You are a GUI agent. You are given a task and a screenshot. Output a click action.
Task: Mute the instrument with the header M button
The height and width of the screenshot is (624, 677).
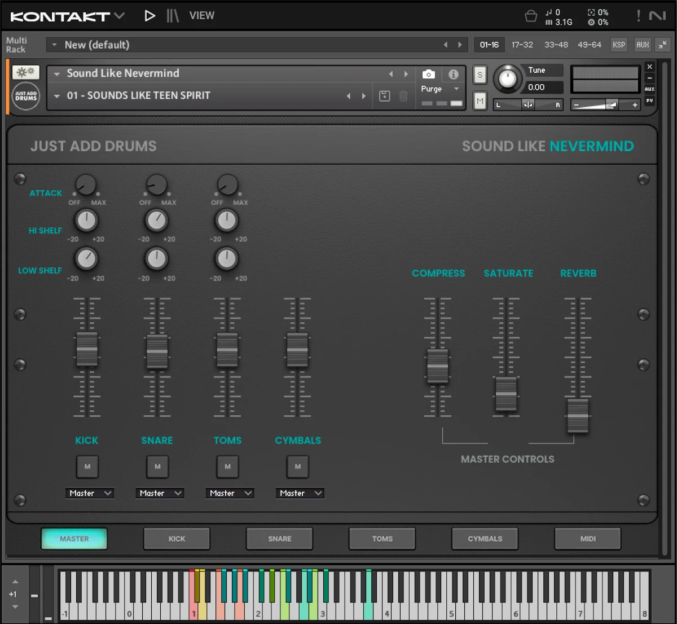480,100
